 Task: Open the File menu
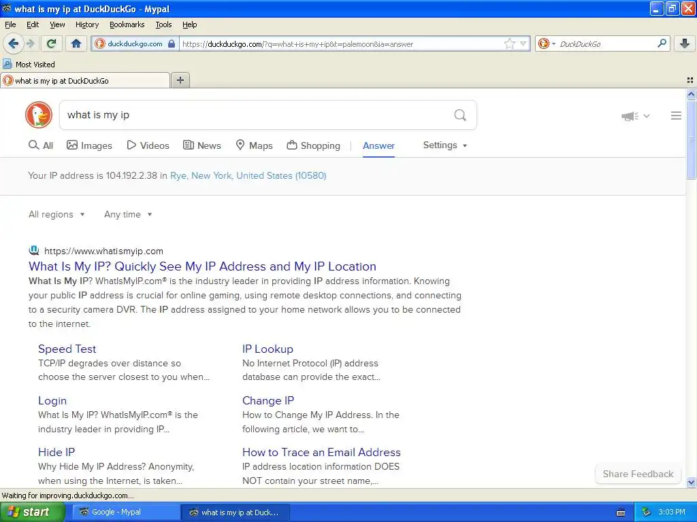coord(10,24)
